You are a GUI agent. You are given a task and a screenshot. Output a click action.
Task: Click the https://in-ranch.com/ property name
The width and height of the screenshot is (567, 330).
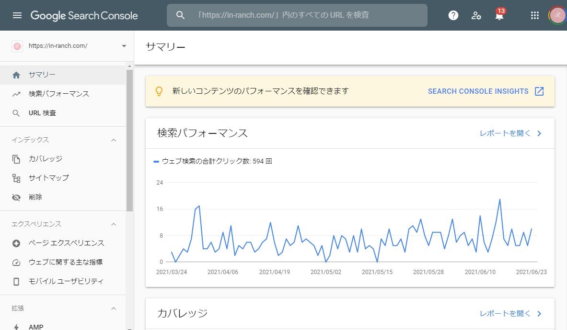[x=58, y=46]
